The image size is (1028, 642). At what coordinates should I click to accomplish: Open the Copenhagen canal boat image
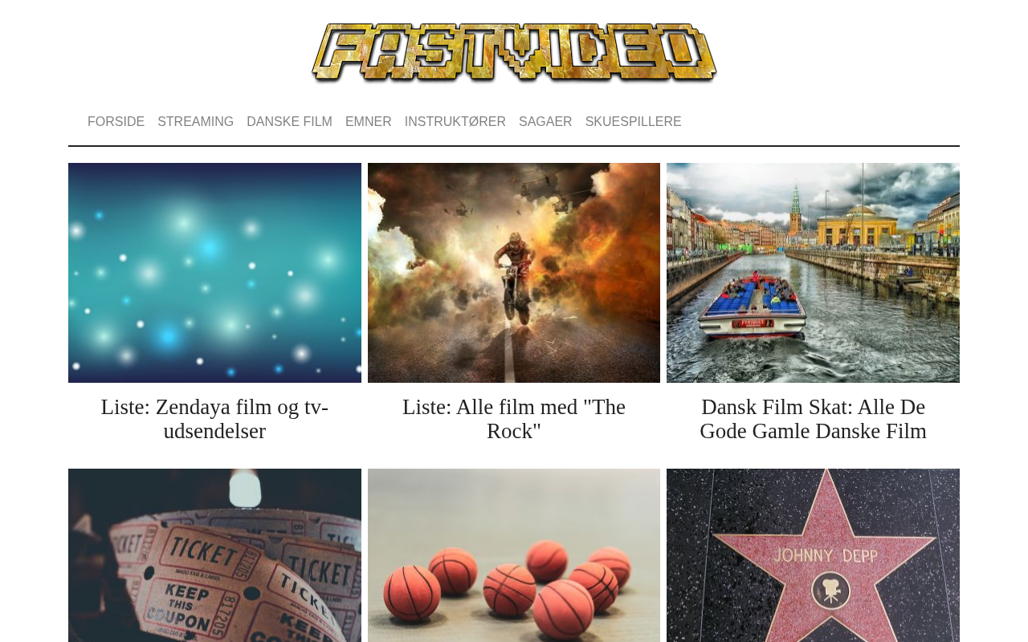(813, 273)
